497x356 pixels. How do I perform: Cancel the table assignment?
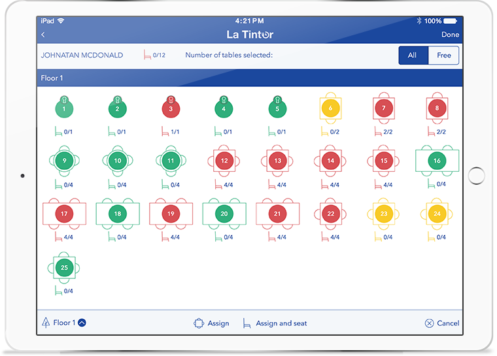point(442,323)
